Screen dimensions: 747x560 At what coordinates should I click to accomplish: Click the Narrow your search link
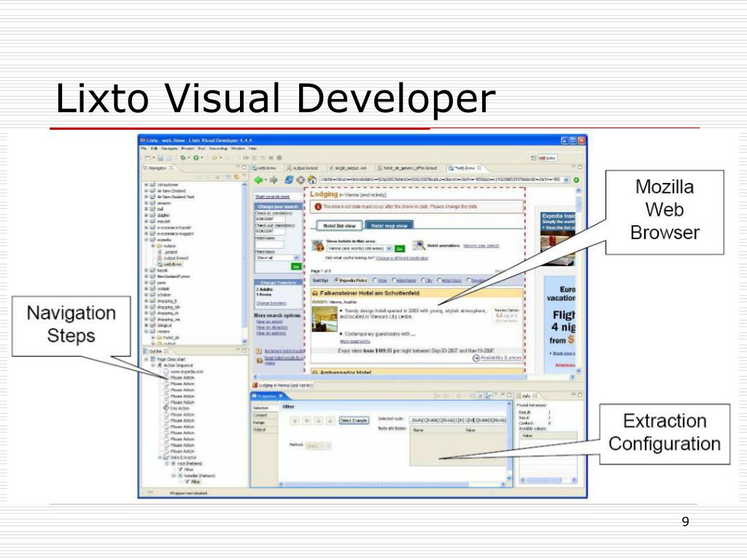pos(481,246)
